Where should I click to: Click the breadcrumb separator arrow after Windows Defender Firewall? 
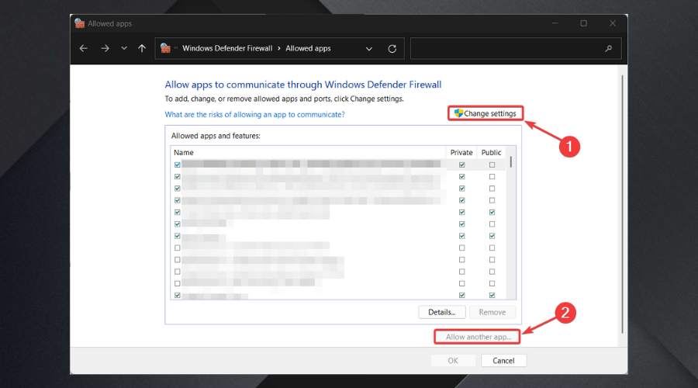coord(279,48)
